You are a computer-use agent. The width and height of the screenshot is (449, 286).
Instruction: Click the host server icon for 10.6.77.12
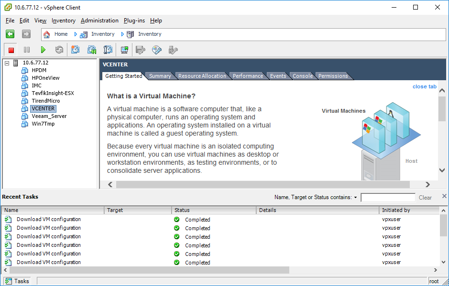16,63
